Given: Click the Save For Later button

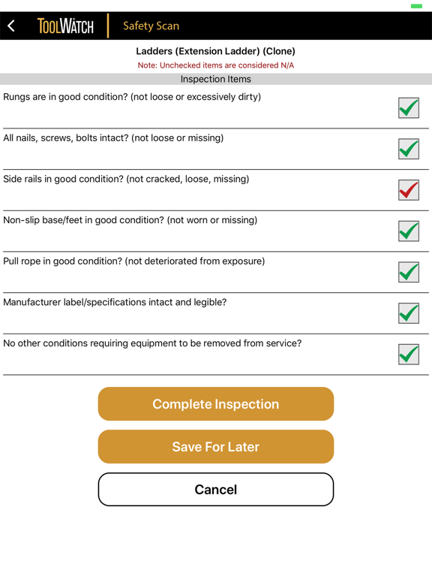Looking at the screenshot, I should point(216,446).
